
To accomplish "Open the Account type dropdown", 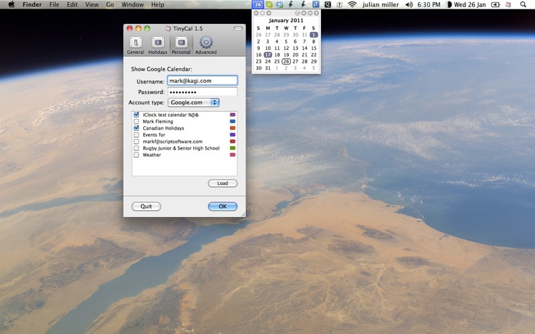I will [x=193, y=103].
